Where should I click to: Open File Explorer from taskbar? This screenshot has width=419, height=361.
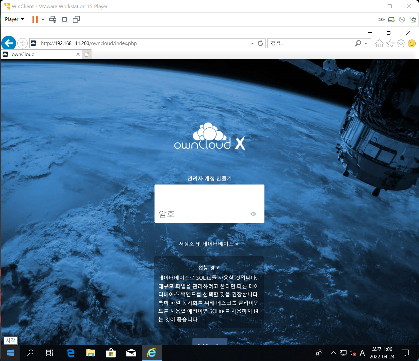(x=90, y=353)
